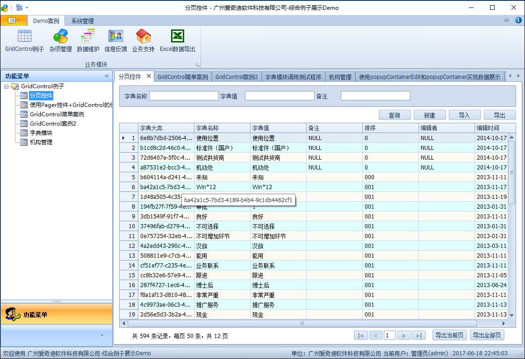The height and width of the screenshot is (359, 525).
Task: Focus the 字典名称 input field
Action: (184, 96)
